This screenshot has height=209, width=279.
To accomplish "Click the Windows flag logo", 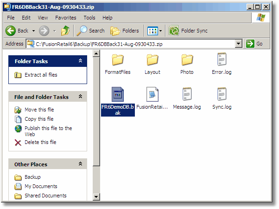I will (260, 18).
